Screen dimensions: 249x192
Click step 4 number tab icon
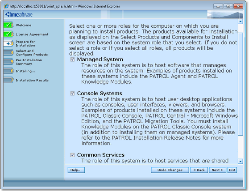point(8,52)
